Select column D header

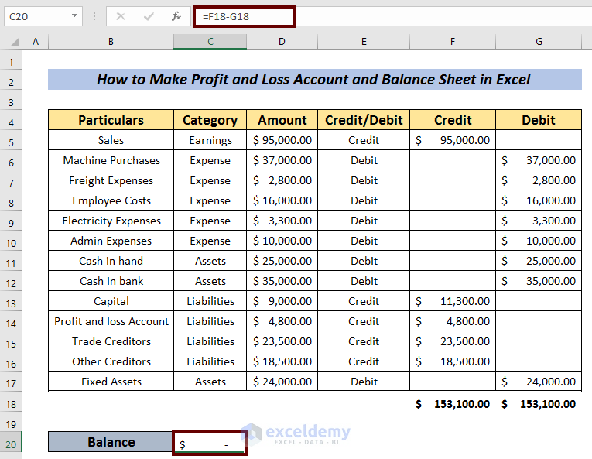[x=282, y=42]
